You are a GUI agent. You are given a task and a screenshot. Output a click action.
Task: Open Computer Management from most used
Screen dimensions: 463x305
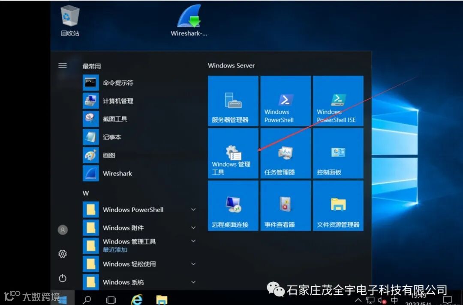point(139,101)
